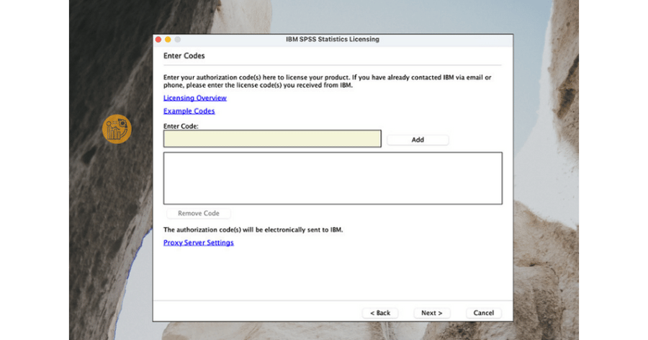The height and width of the screenshot is (340, 648).
Task: Click the Enter Code field label
Action: click(x=181, y=126)
